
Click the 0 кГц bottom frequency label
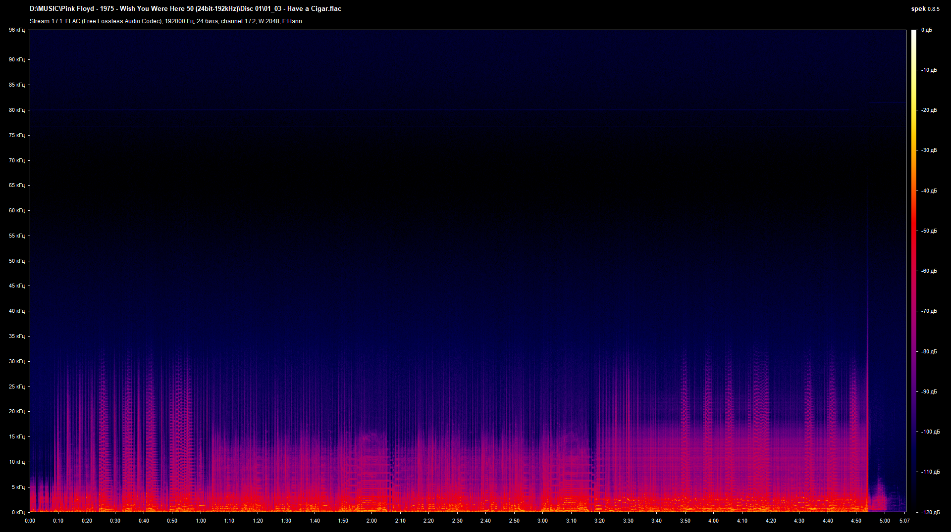18,512
